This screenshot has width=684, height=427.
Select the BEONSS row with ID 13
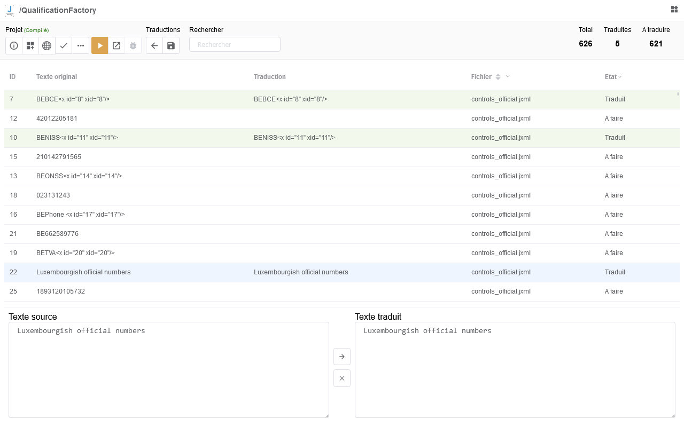point(160,176)
